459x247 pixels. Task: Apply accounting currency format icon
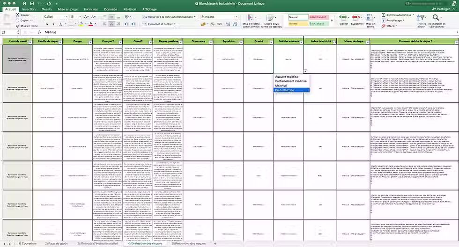pos(203,24)
